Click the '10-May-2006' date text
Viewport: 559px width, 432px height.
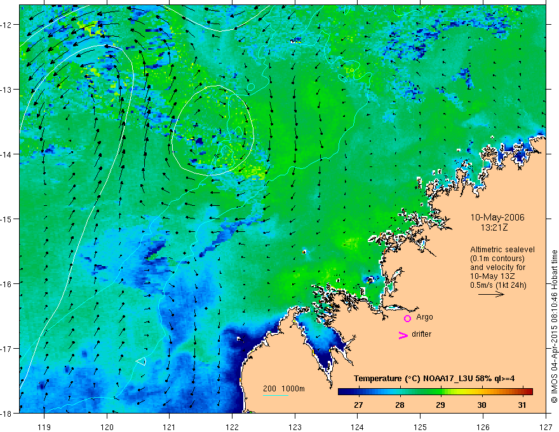[x=497, y=217]
